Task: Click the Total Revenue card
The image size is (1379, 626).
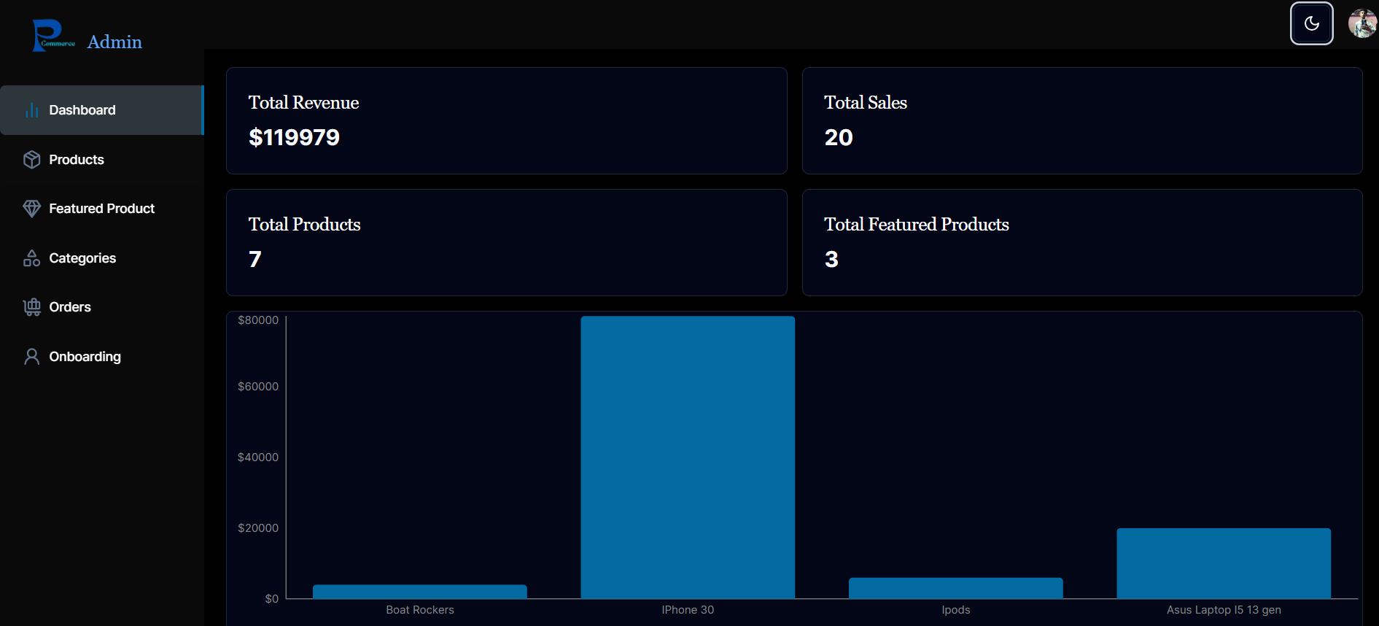Action: (506, 121)
